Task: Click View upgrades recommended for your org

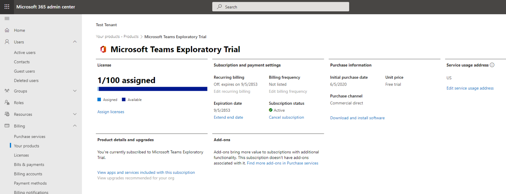Action: click(x=136, y=178)
